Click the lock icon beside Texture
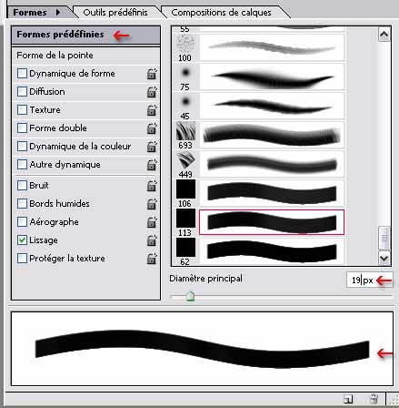 tap(152, 110)
